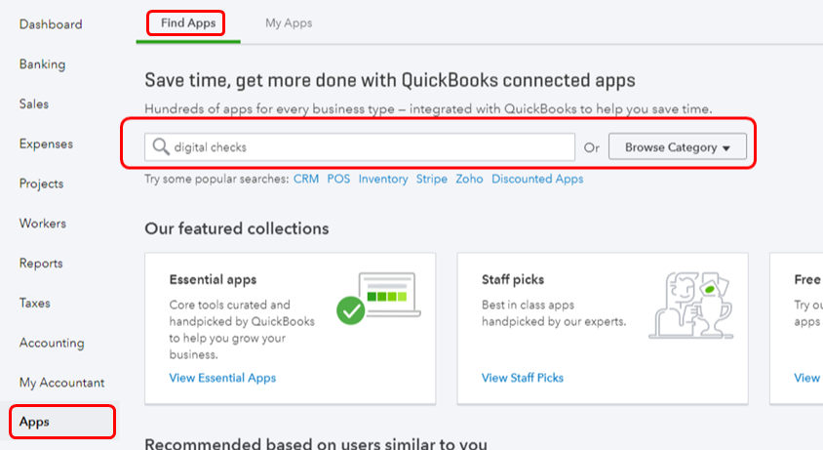This screenshot has width=823, height=450.
Task: Open My Accountant in the sidebar
Action: (x=62, y=383)
